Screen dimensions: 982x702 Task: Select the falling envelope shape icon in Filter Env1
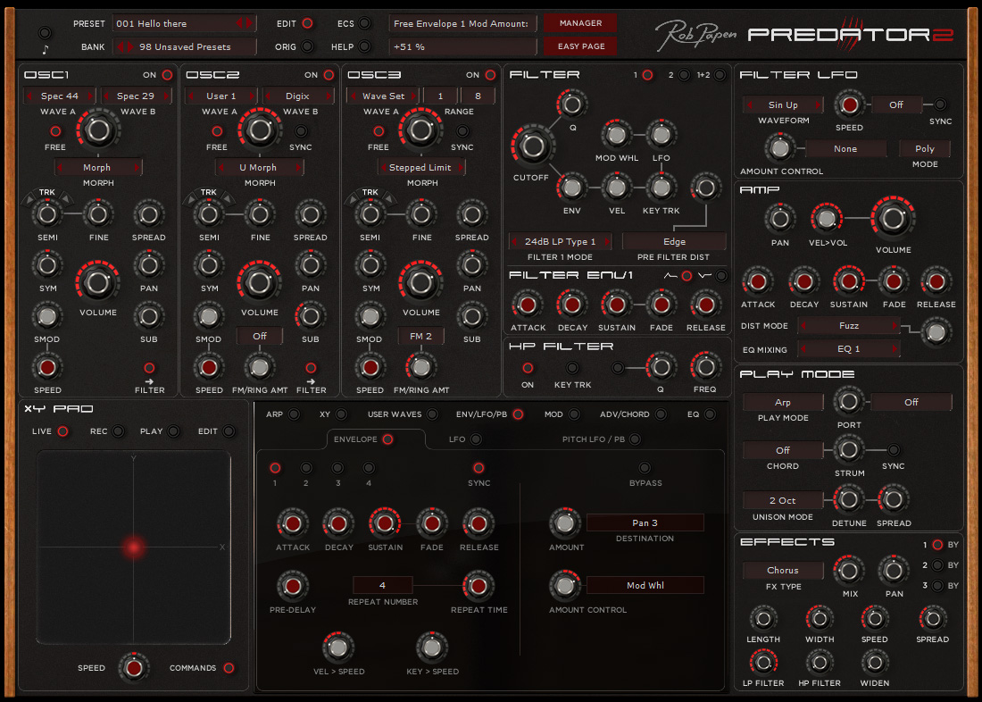click(x=720, y=275)
